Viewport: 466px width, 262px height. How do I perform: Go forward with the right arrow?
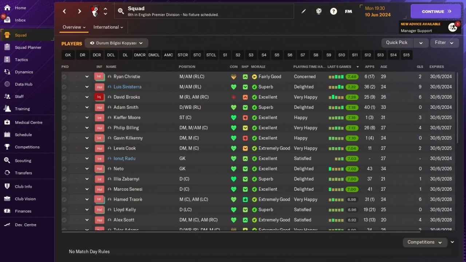pos(79,11)
